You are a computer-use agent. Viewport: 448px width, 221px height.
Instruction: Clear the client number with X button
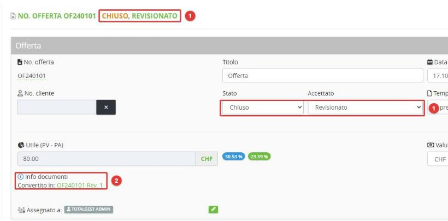(106, 107)
